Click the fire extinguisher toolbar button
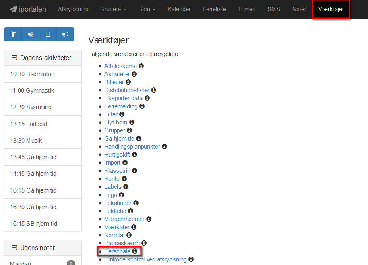 (x=13, y=34)
